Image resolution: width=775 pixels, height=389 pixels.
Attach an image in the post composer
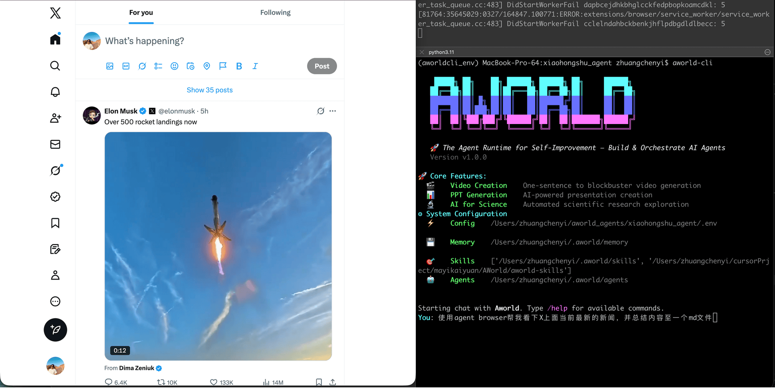(109, 66)
